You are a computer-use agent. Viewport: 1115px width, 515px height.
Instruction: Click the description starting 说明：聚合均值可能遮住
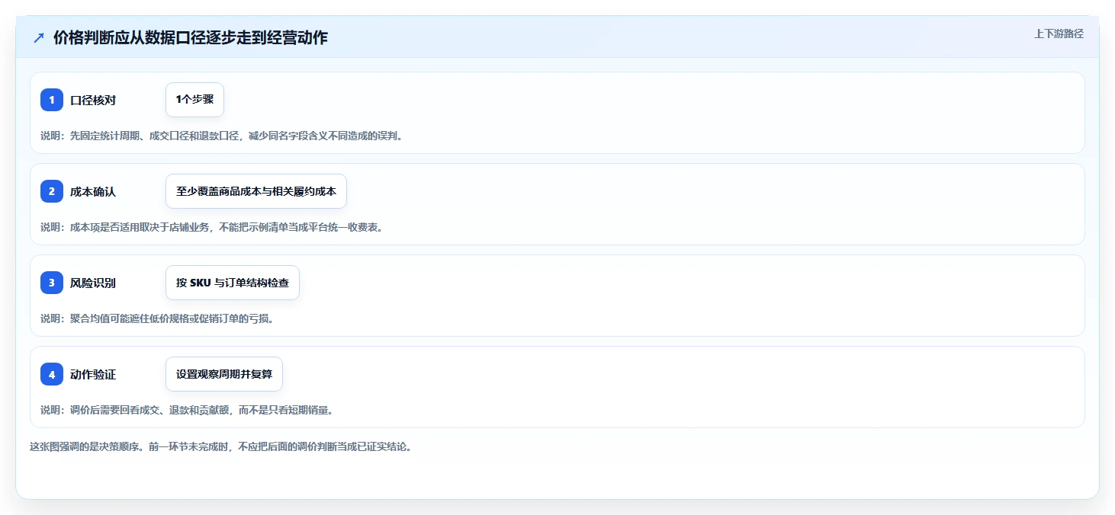pyautogui.click(x=157, y=318)
